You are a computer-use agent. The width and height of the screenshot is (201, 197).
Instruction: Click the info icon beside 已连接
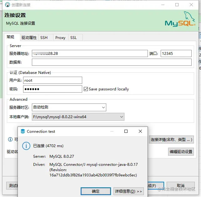26,146
